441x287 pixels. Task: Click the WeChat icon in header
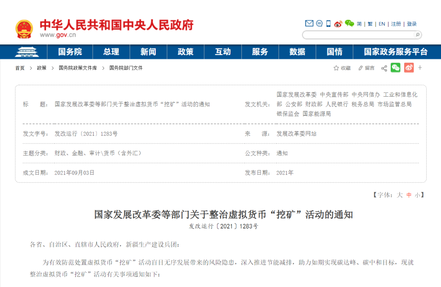coord(349,23)
